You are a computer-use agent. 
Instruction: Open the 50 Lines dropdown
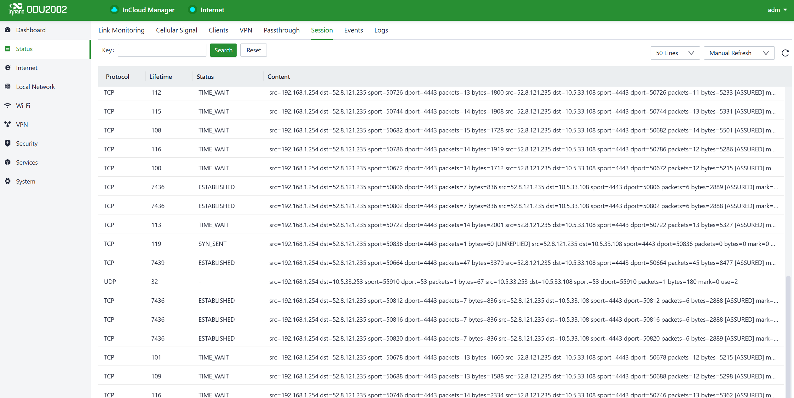tap(675, 53)
